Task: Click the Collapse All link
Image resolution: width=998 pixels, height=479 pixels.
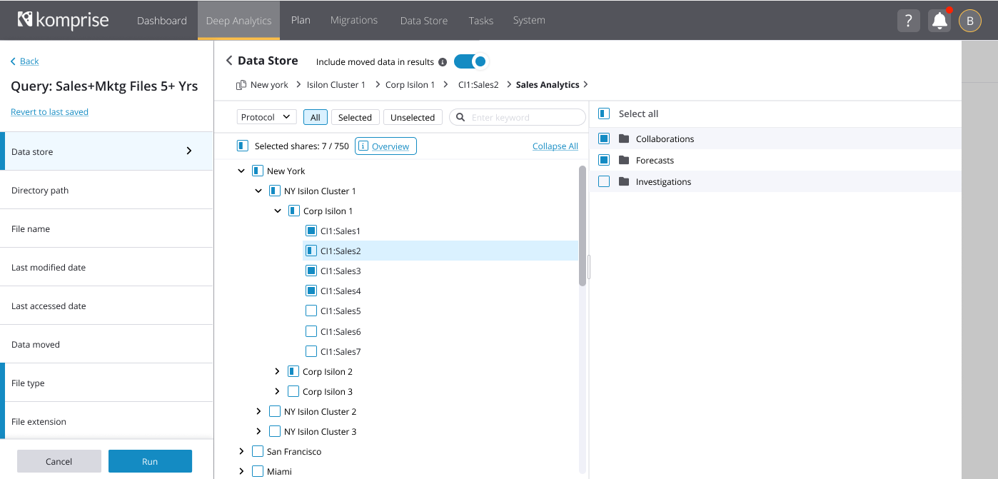Action: coord(555,146)
